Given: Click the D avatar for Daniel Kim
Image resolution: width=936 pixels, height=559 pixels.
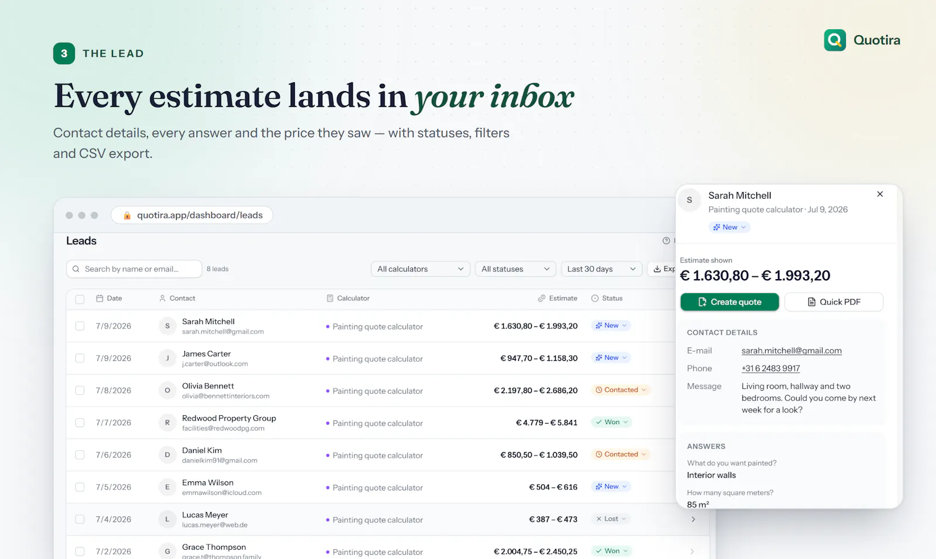Looking at the screenshot, I should click(167, 454).
